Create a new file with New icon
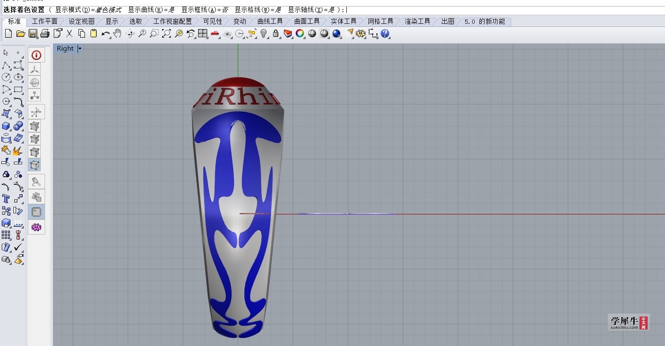The image size is (665, 346). [8, 33]
